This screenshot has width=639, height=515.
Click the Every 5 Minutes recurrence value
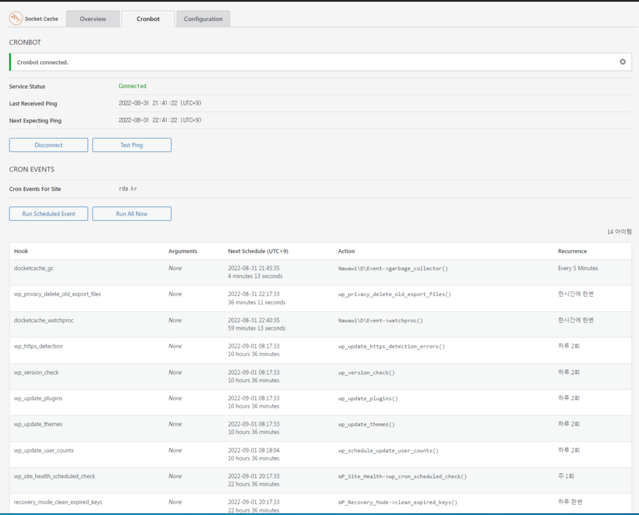578,268
